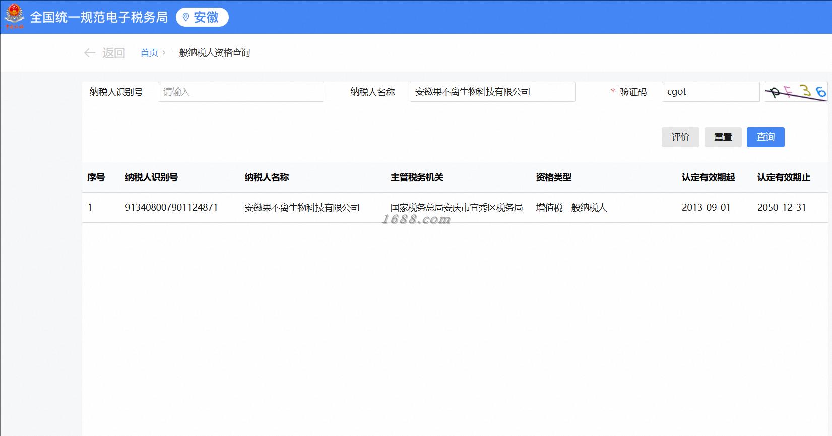The height and width of the screenshot is (436, 832).
Task: Click the location pin icon beside 安徽
Action: pyautogui.click(x=186, y=17)
